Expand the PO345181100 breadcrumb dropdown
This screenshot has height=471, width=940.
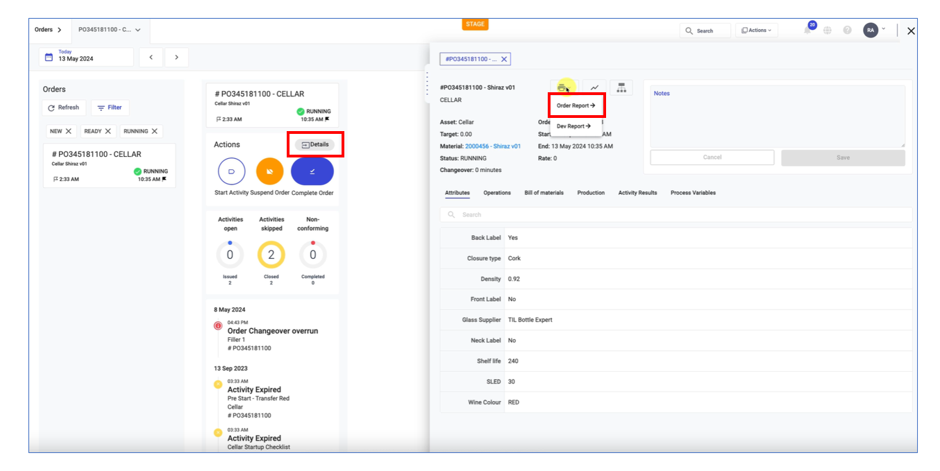click(x=138, y=30)
